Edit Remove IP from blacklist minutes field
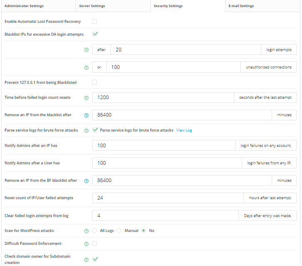This screenshot has width=302, height=266. 182,115
